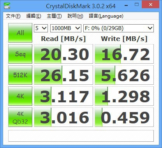162x148 pixels.
Task: Open the 文件(F) menu
Action: pos(13,16)
